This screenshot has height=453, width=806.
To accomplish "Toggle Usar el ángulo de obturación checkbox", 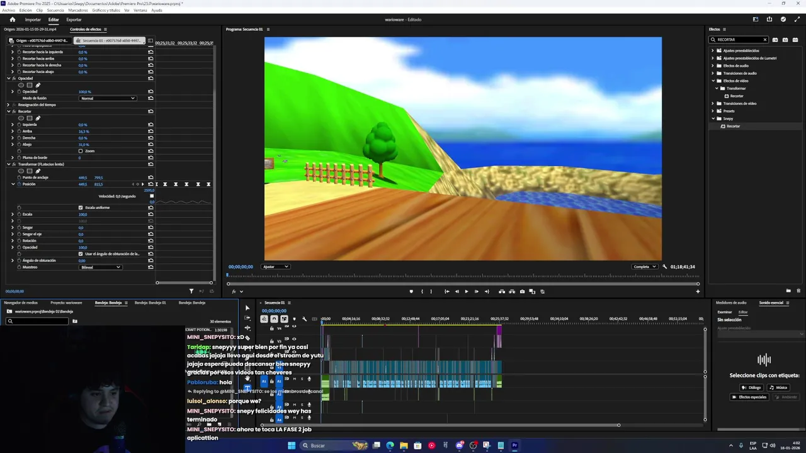I will [81, 254].
